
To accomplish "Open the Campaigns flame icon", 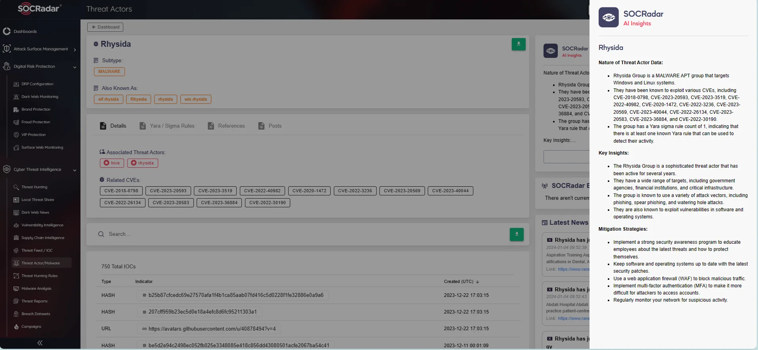I will [16, 327].
